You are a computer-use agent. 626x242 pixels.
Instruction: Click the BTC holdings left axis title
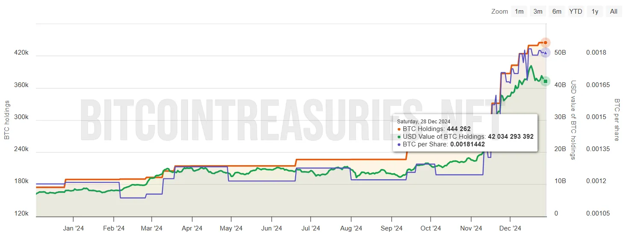(x=7, y=120)
